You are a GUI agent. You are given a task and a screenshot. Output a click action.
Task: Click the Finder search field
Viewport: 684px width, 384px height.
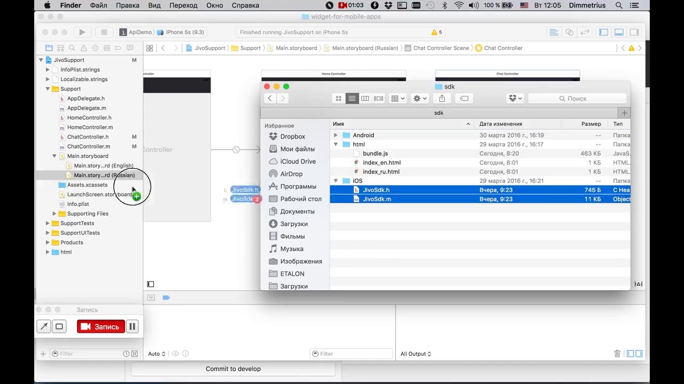pos(577,99)
